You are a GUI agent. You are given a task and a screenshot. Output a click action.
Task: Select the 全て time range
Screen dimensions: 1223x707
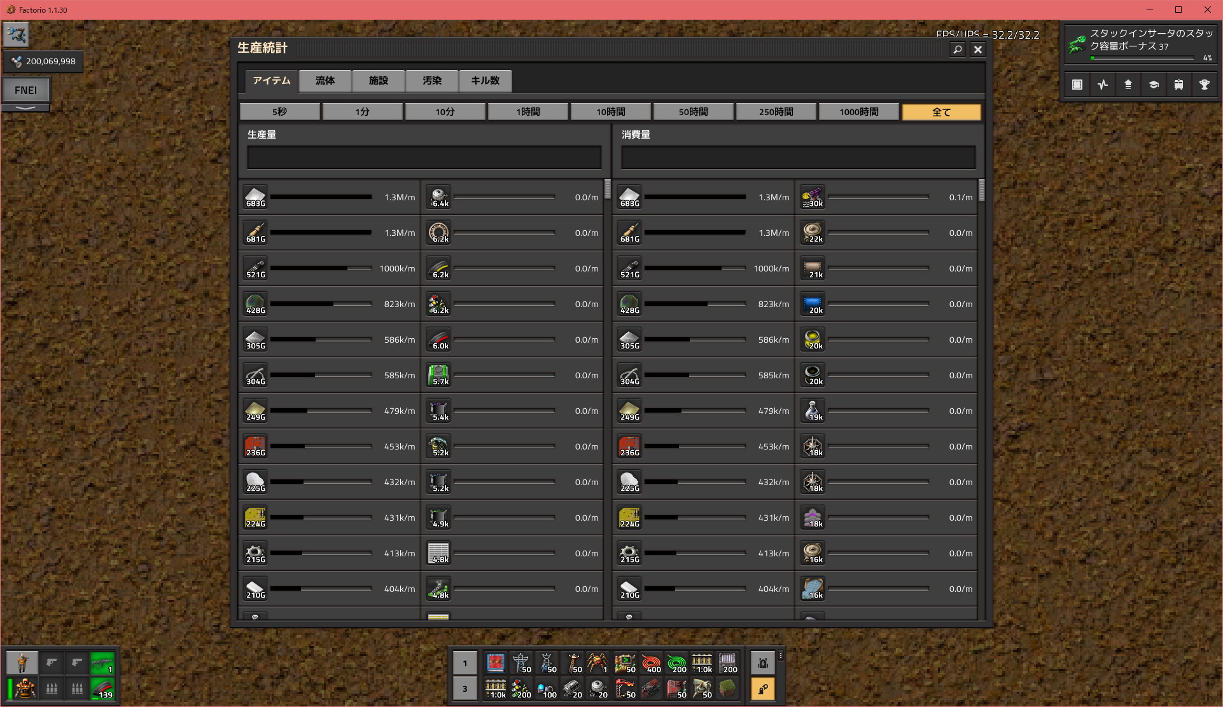[x=942, y=112]
